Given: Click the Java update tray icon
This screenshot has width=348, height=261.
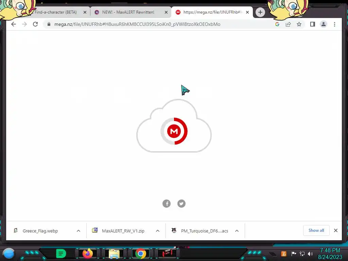Looking at the screenshot, I should pos(284,254).
